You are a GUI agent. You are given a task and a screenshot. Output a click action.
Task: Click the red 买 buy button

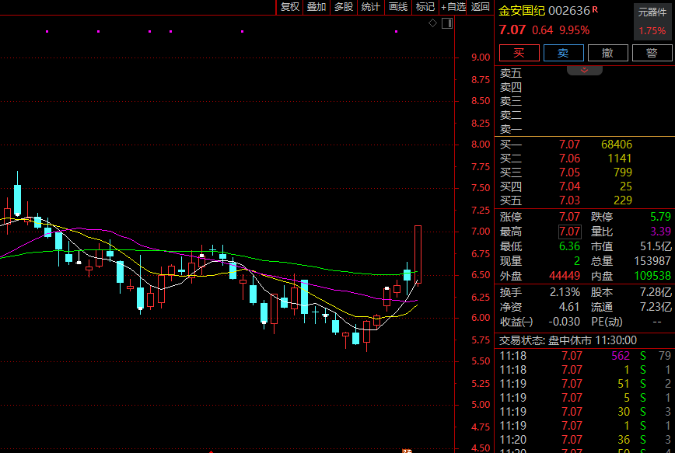point(519,53)
